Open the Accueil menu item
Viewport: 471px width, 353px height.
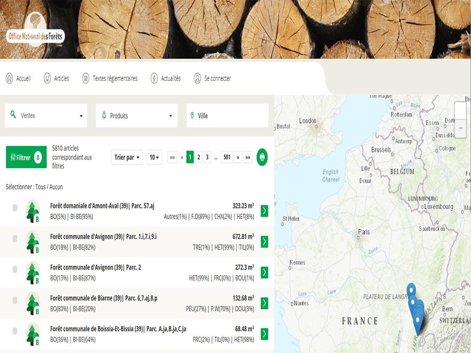(18, 78)
